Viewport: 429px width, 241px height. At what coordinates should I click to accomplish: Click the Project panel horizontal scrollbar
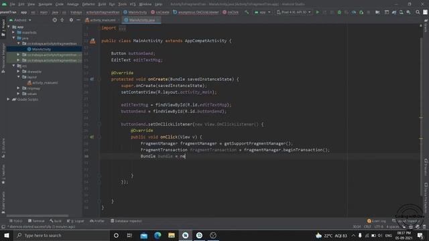pyautogui.click(x=38, y=216)
